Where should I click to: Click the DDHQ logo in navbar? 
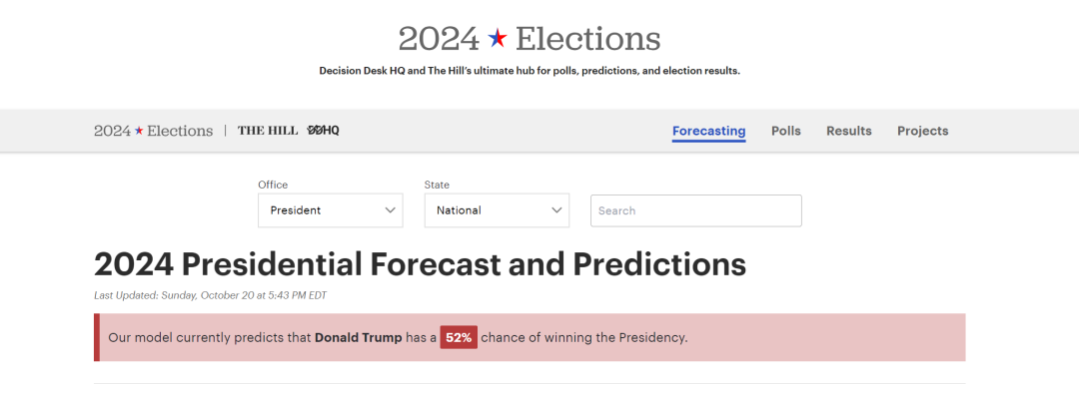point(323,130)
